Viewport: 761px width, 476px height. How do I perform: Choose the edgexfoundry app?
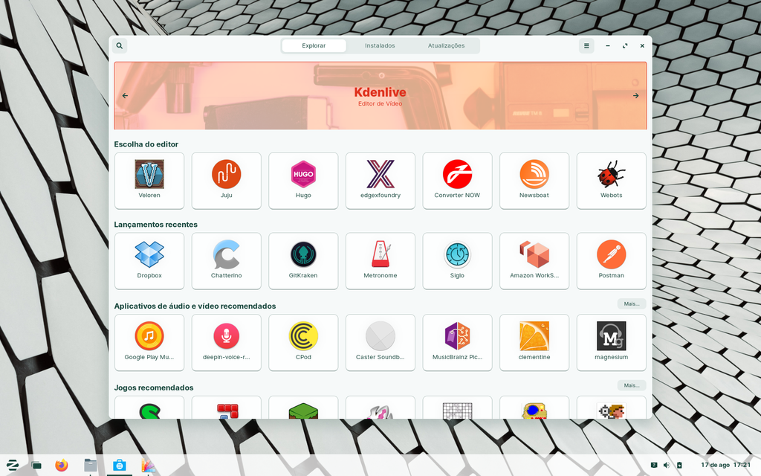380,181
